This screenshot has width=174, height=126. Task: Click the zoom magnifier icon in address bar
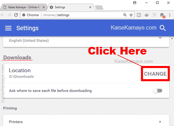pyautogui.click(x=125, y=15)
